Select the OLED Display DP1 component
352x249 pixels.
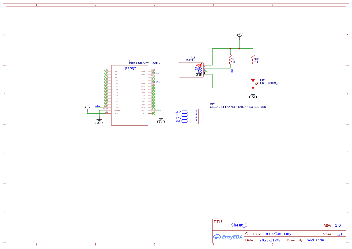(216, 116)
